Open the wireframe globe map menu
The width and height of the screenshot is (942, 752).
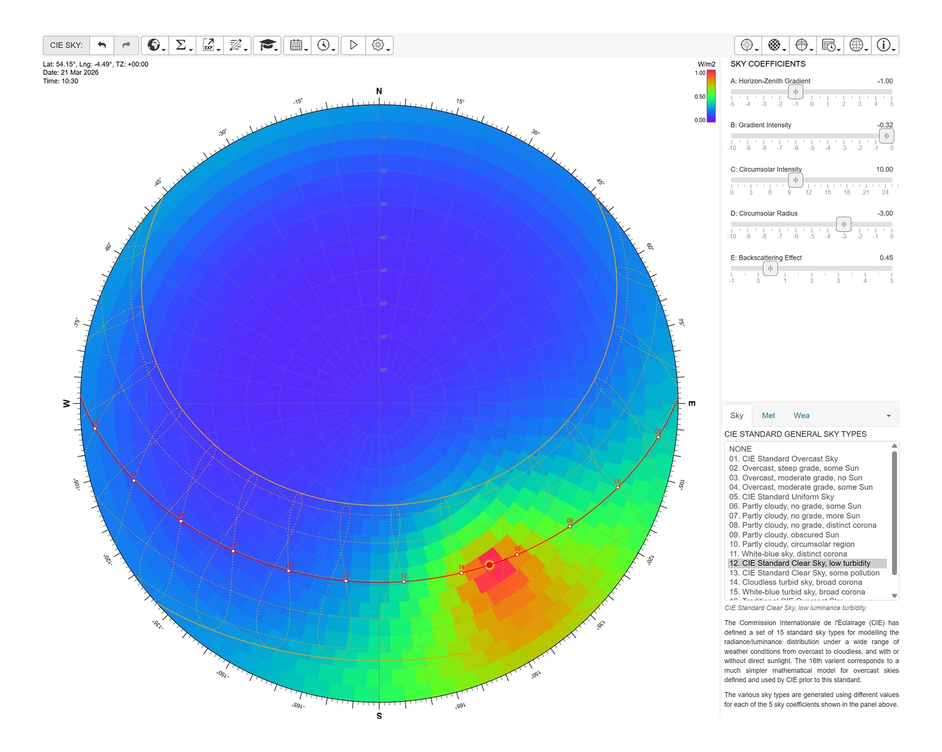858,45
